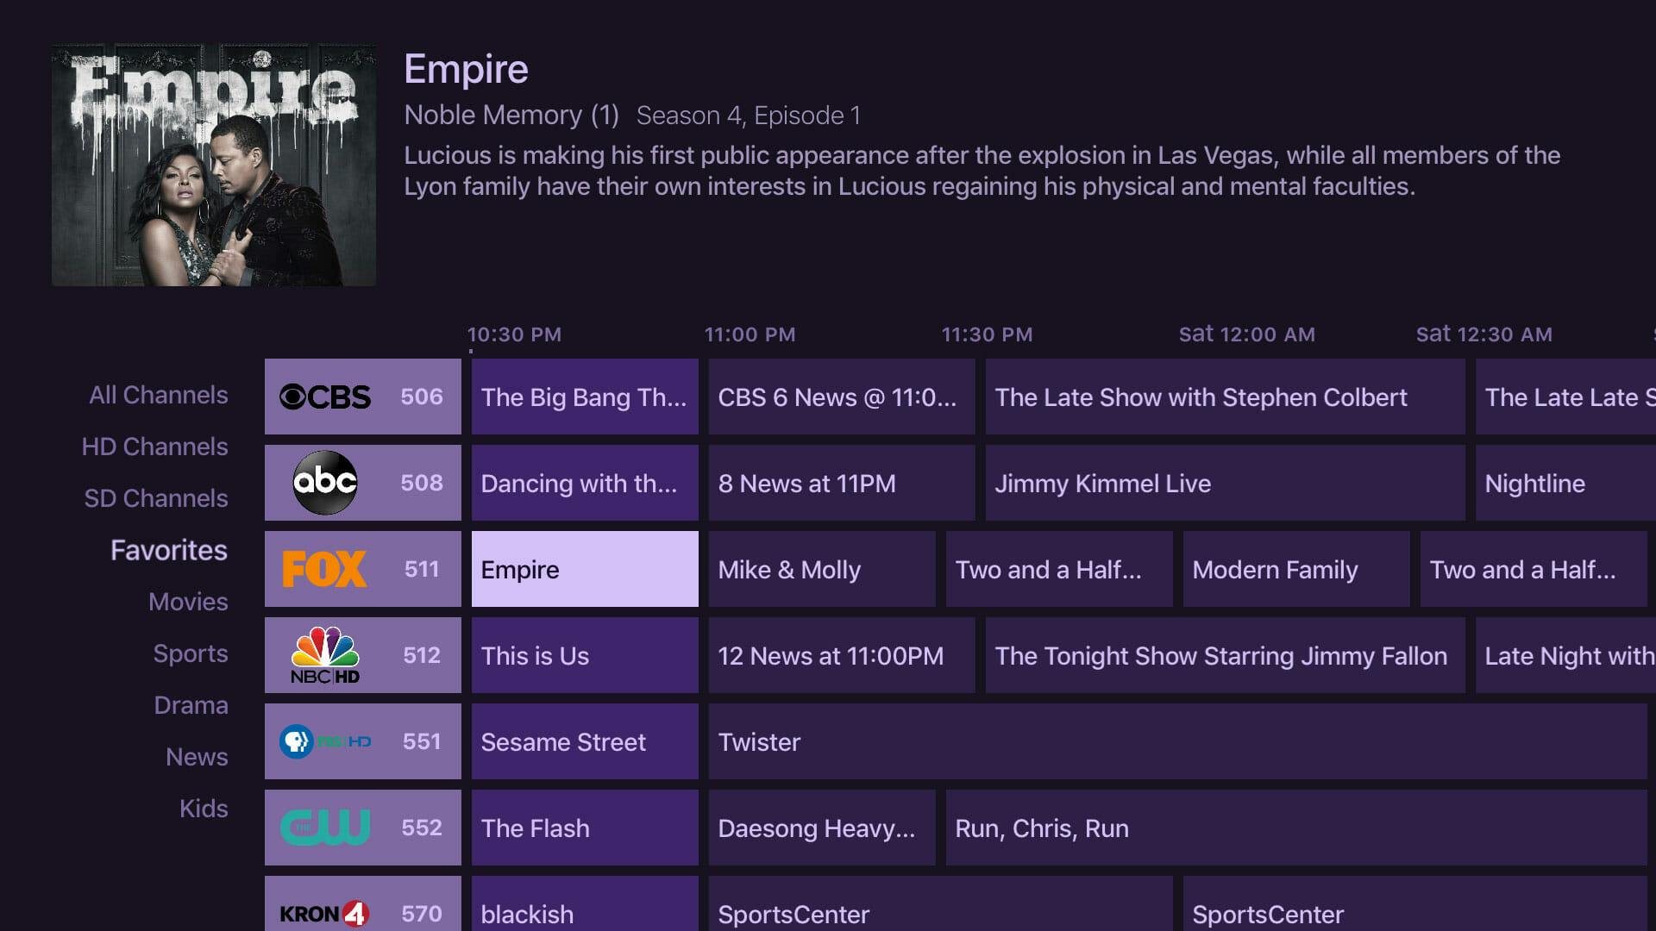
Task: Select the PBS HD channel icon
Action: (x=325, y=740)
